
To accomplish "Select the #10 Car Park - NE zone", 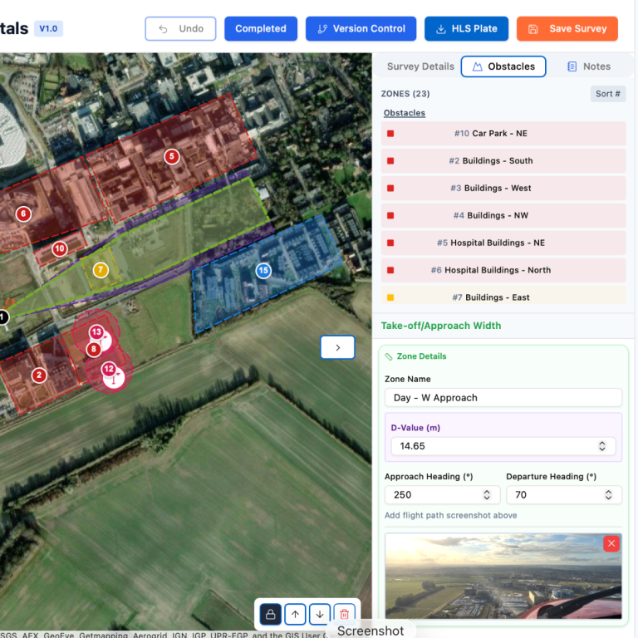I will point(503,134).
